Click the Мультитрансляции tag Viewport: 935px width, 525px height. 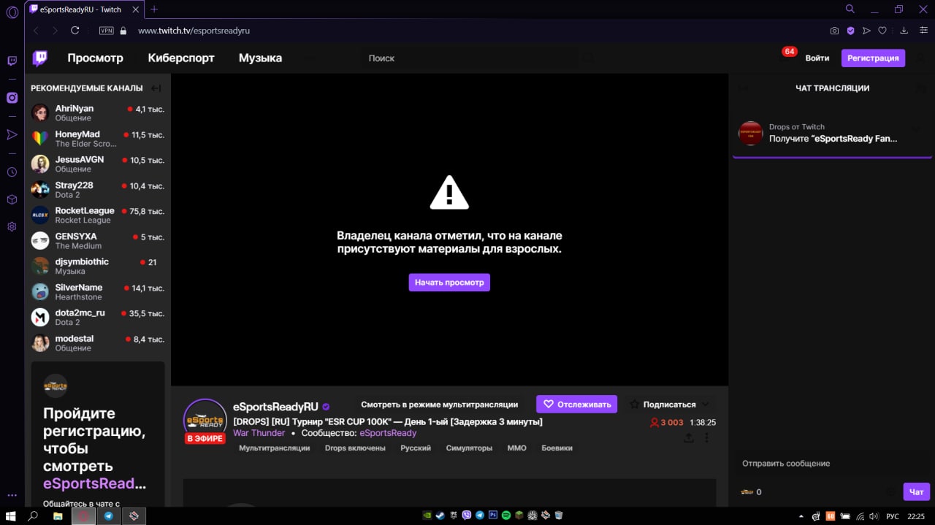[274, 448]
